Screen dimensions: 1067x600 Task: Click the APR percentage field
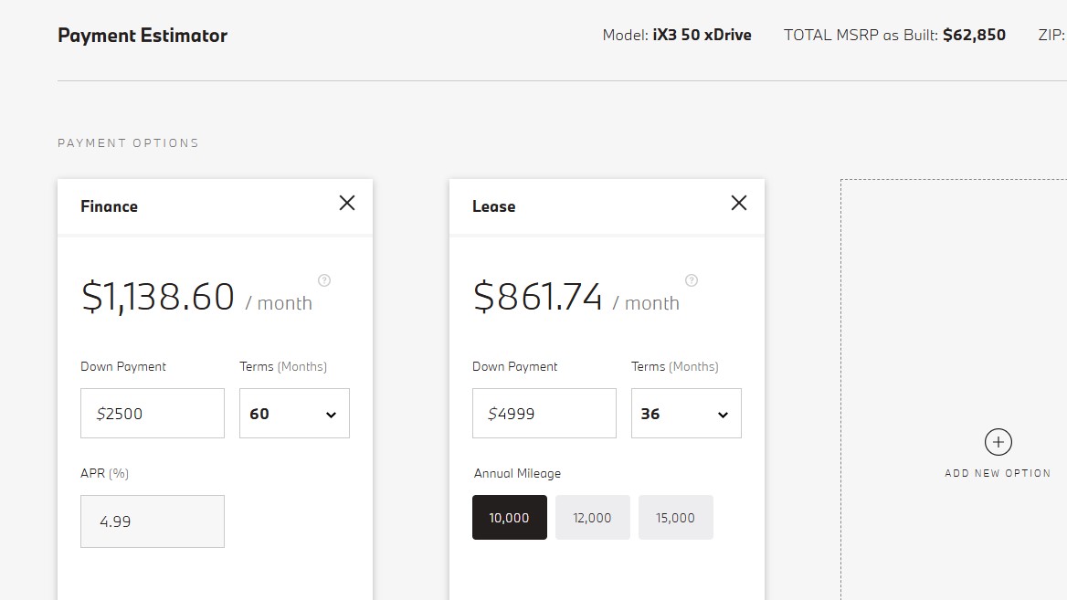coord(153,521)
